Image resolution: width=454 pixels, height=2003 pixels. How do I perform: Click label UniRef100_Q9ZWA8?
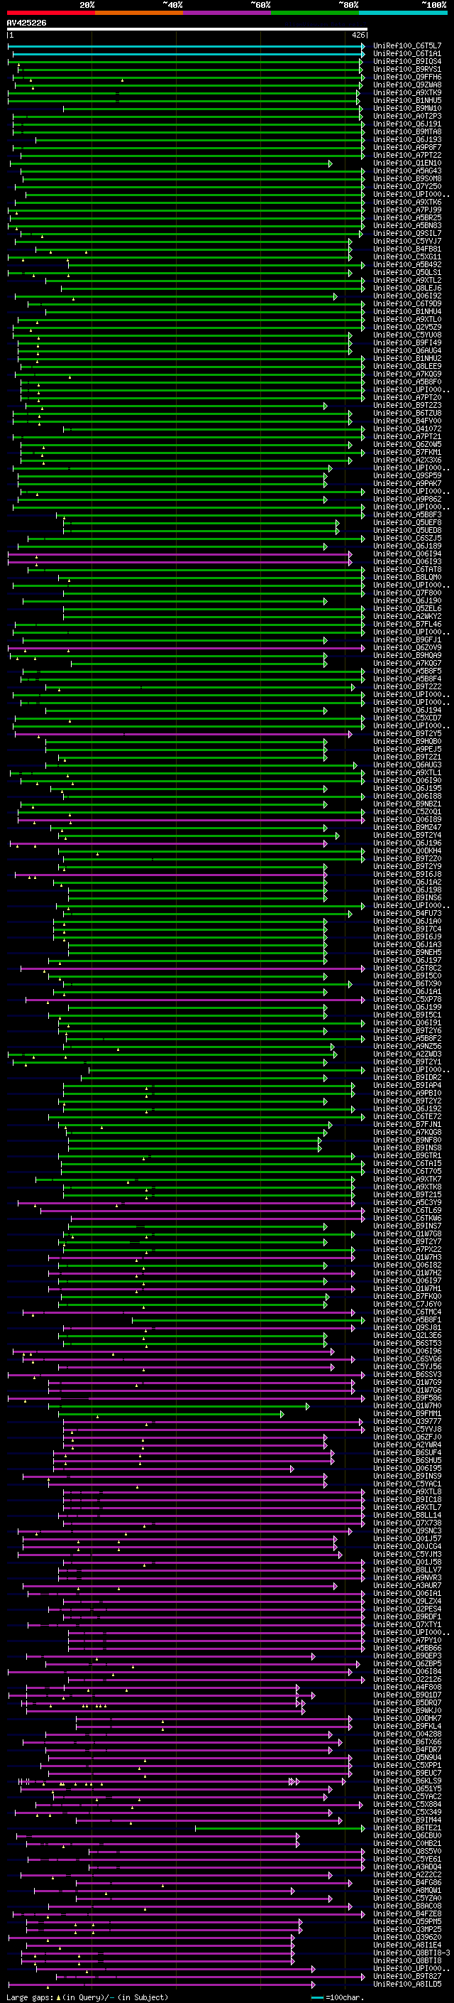407,85
